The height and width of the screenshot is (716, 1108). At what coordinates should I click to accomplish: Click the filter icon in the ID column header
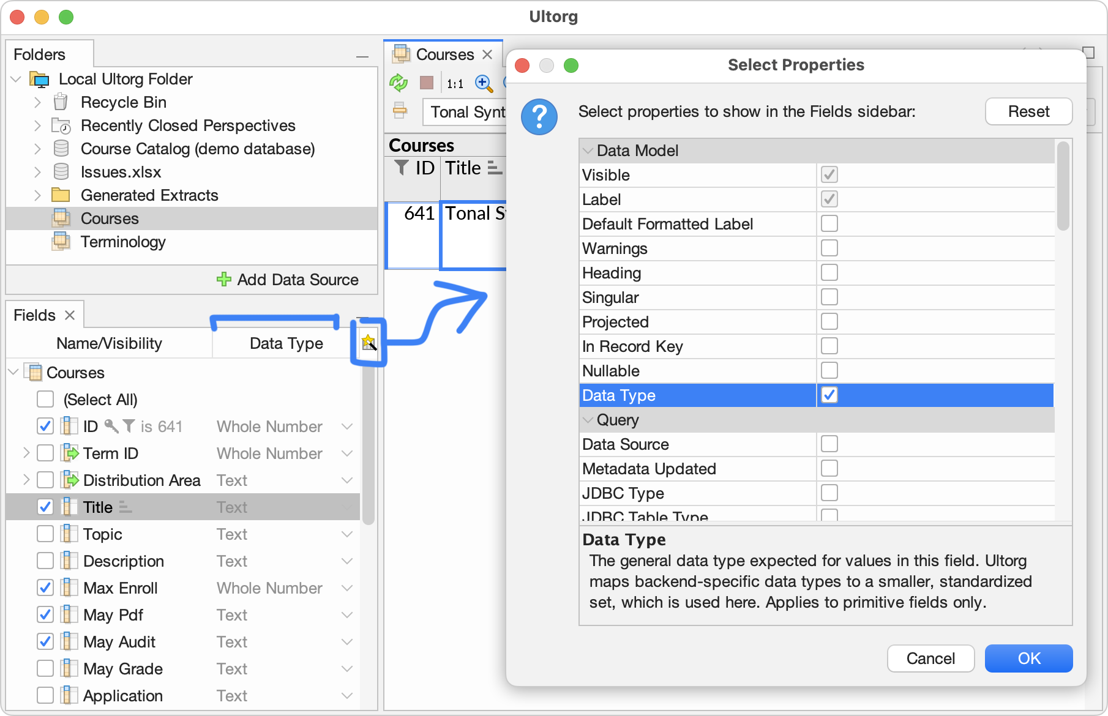(400, 168)
